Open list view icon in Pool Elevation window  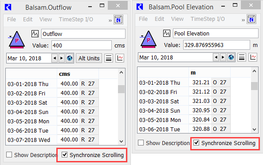242,57
